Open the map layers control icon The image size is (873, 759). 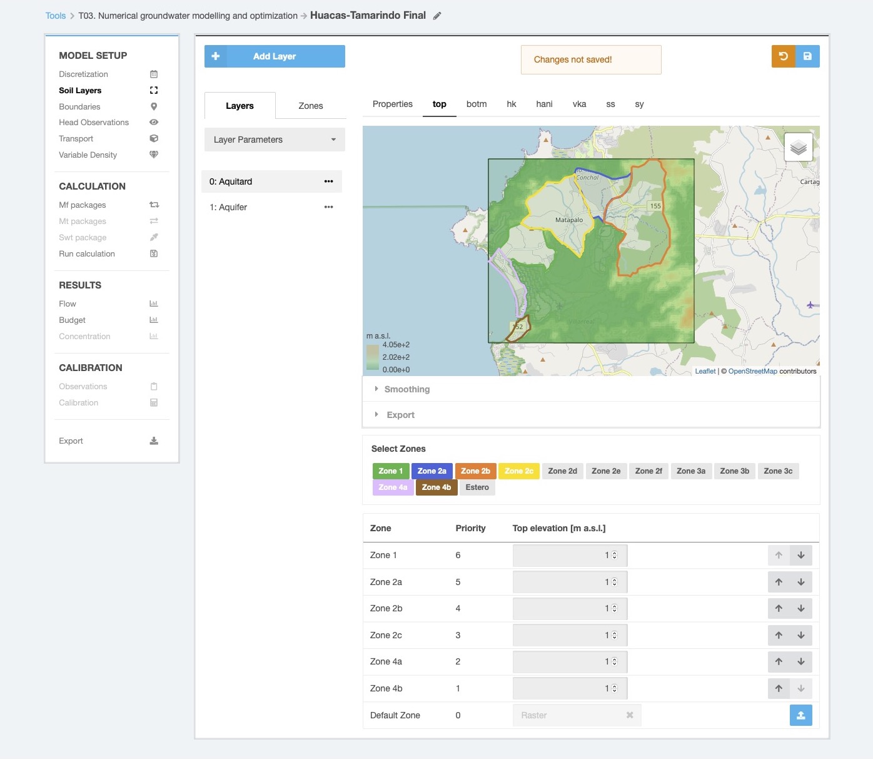pyautogui.click(x=799, y=147)
